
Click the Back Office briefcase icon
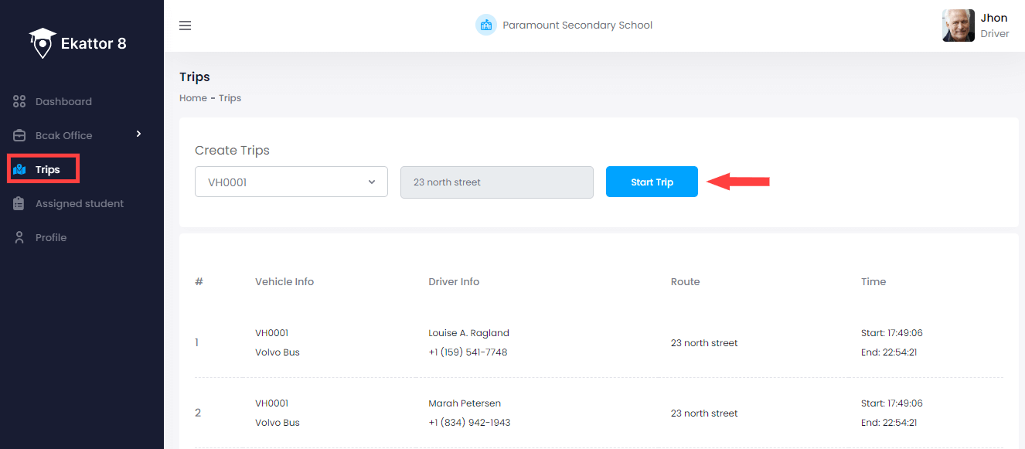click(20, 135)
